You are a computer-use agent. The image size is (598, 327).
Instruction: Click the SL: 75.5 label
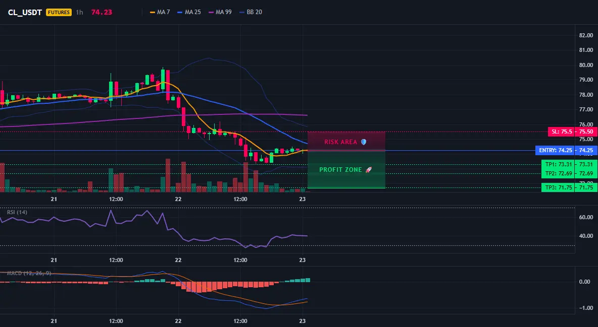561,132
